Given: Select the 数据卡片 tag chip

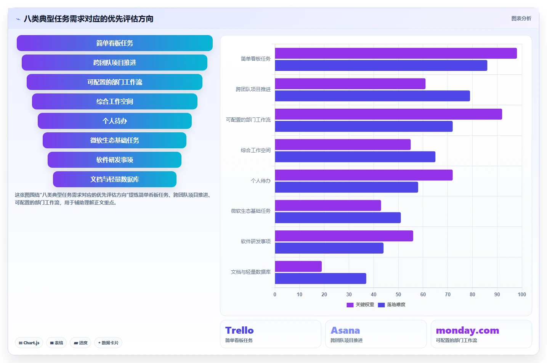Looking at the screenshot, I should (108, 343).
